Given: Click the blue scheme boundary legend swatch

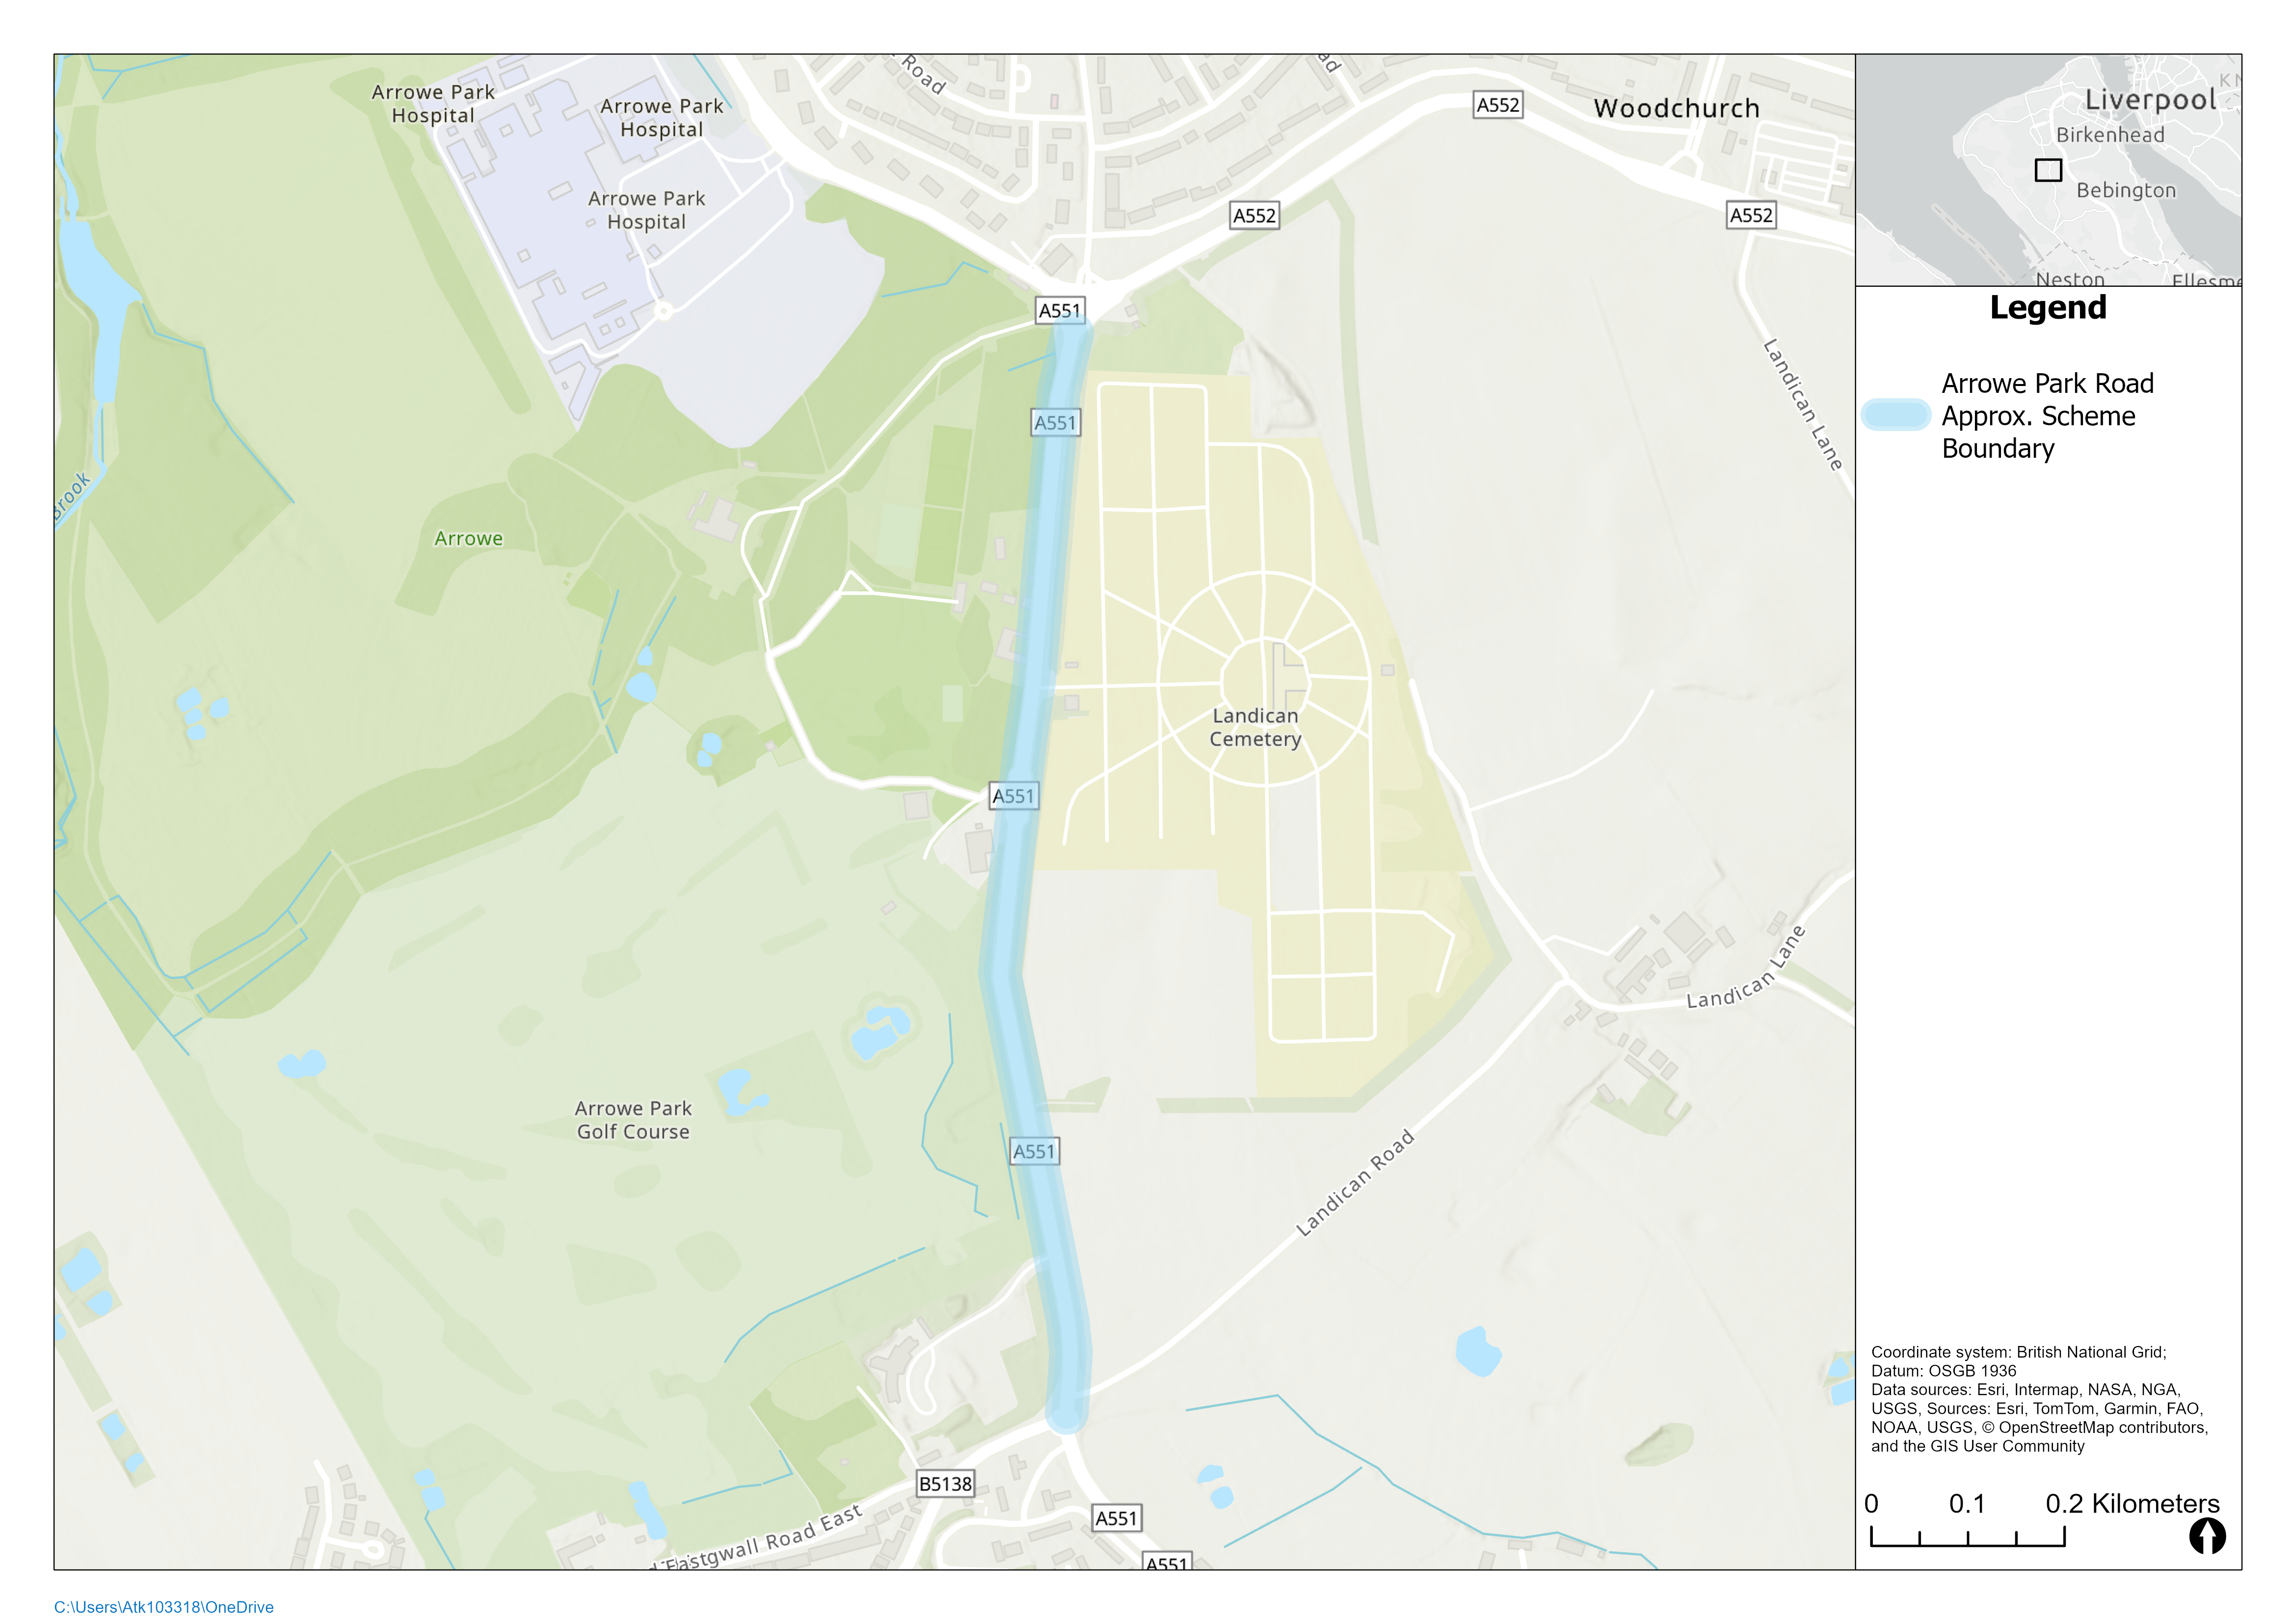Looking at the screenshot, I should click(1895, 415).
